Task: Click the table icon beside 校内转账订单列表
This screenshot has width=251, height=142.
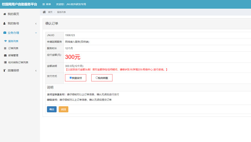Action: pos(5,62)
